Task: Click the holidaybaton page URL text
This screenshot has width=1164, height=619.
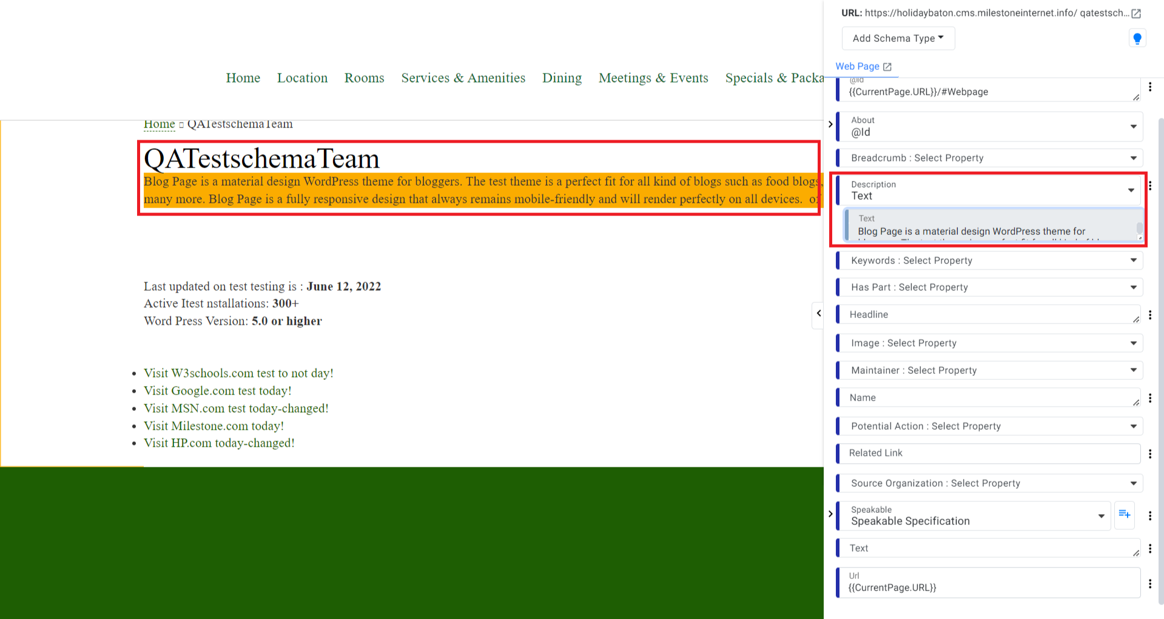Action: coord(997,13)
